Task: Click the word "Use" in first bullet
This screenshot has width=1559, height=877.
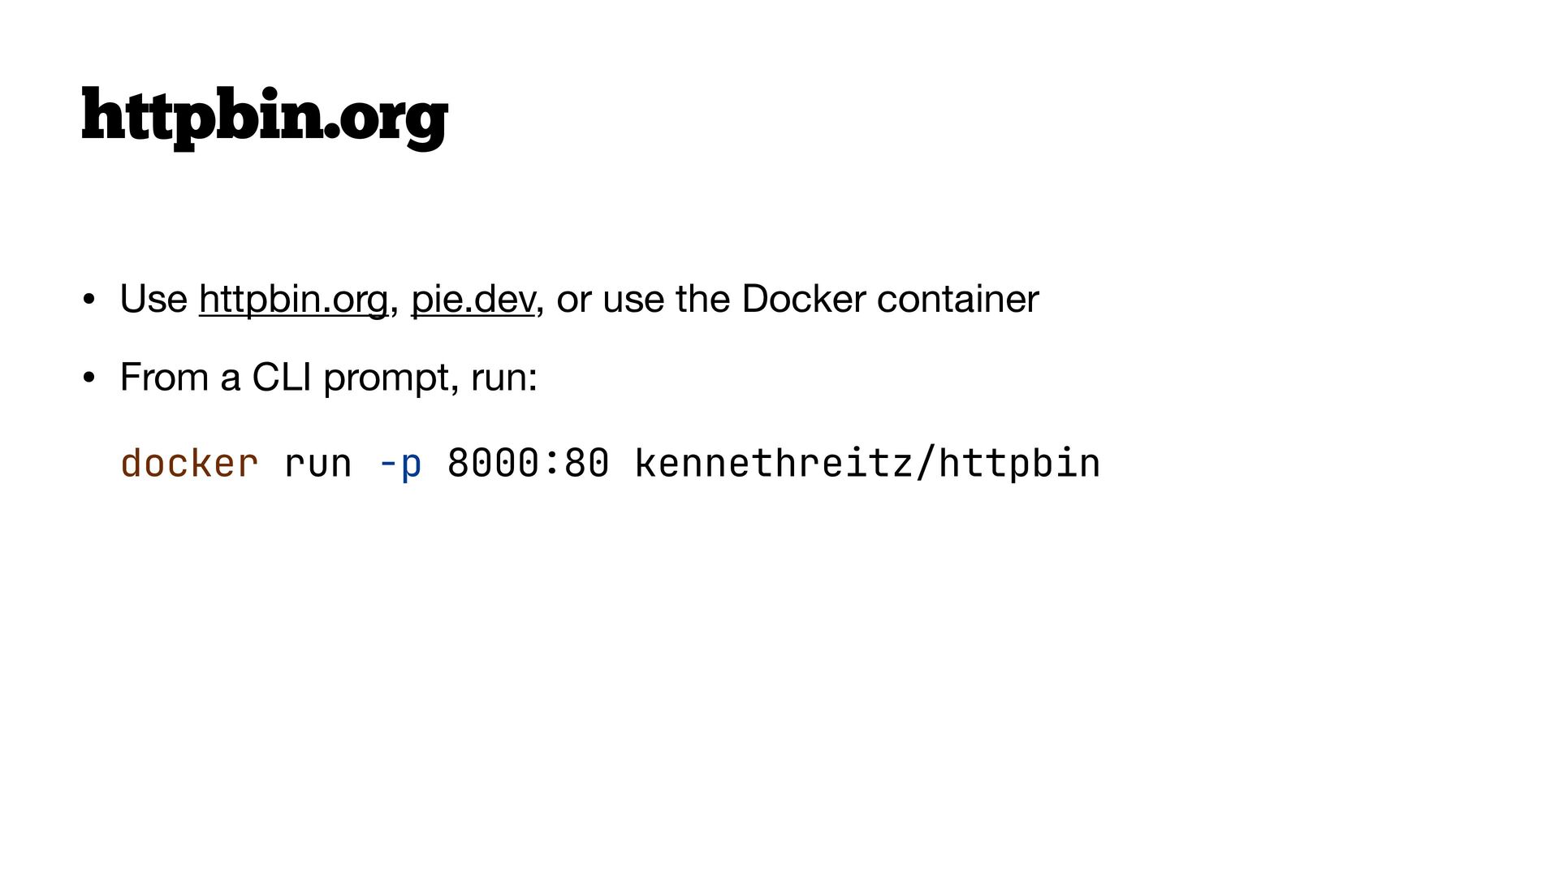Action: 153,299
